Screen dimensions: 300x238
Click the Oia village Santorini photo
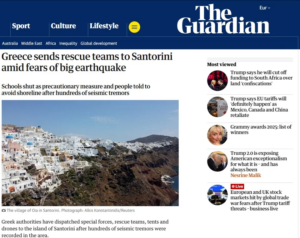tap(90, 153)
